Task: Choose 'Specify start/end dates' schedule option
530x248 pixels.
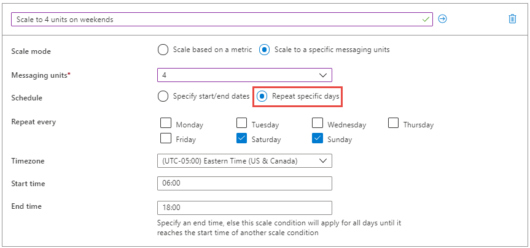Action: (x=163, y=96)
